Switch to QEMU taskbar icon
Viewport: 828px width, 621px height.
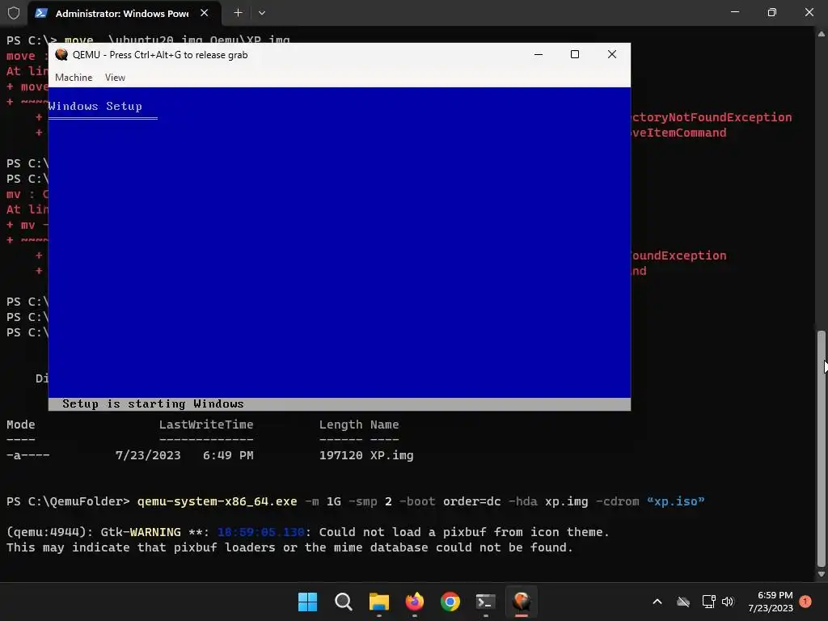tap(522, 602)
